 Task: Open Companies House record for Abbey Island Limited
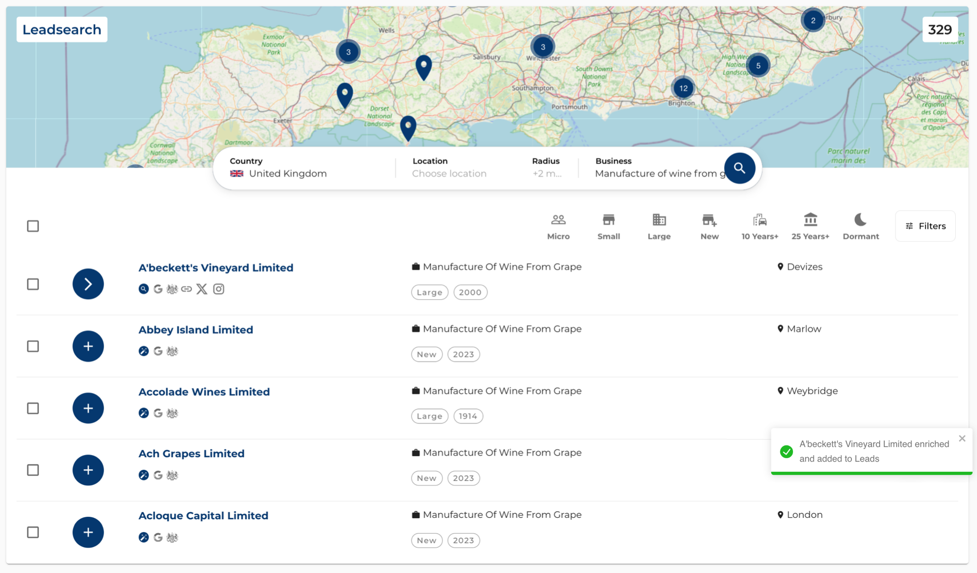172,351
